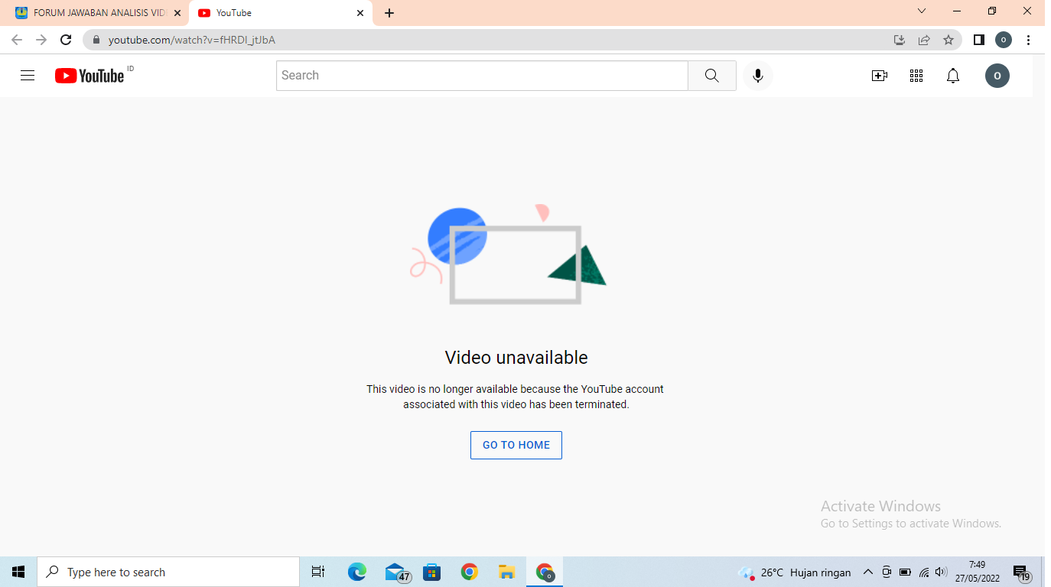Screen dimensions: 1051x587
Task: Toggle the browser side panel
Action: (x=978, y=40)
